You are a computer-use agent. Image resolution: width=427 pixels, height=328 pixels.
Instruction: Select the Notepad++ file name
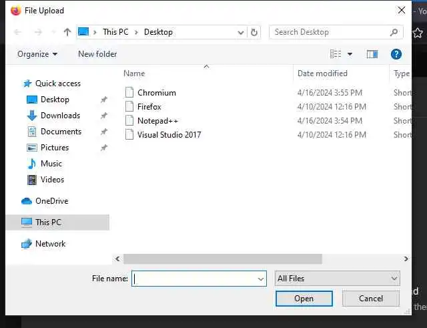tap(157, 120)
